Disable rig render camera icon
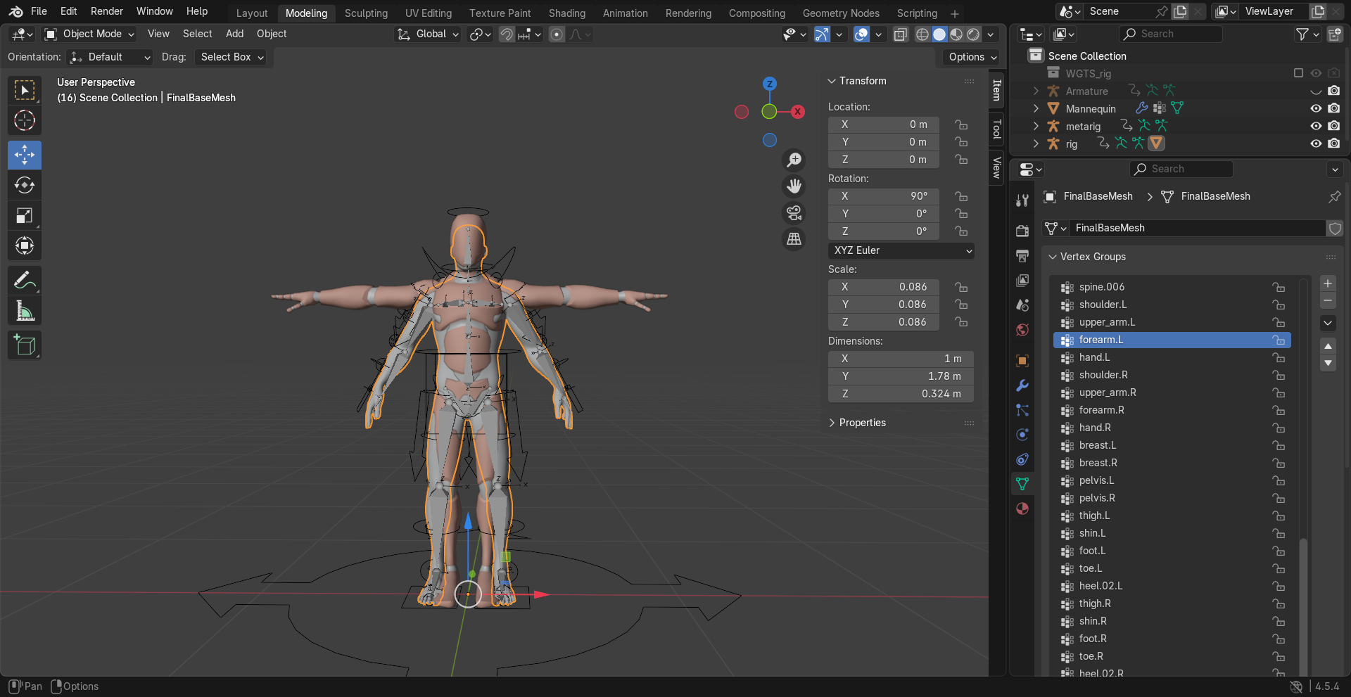Image resolution: width=1351 pixels, height=697 pixels. tap(1333, 143)
